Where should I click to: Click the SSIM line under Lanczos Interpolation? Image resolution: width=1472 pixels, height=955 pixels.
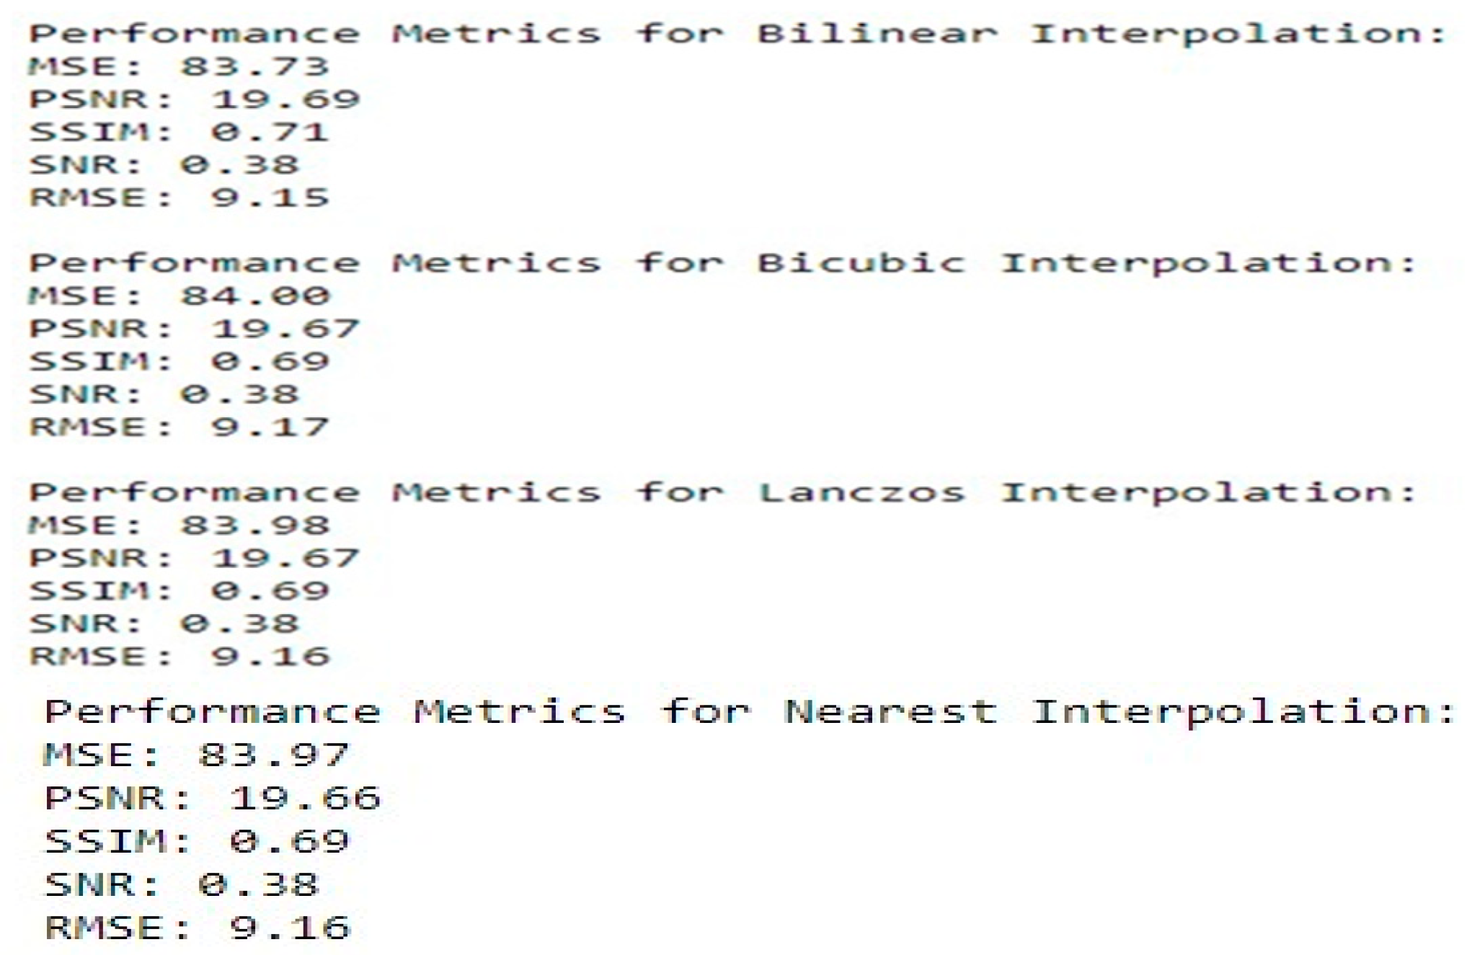click(179, 590)
